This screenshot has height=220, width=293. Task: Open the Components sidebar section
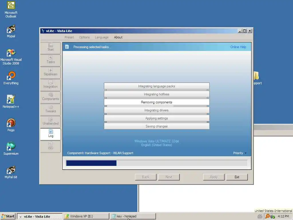tap(50, 97)
